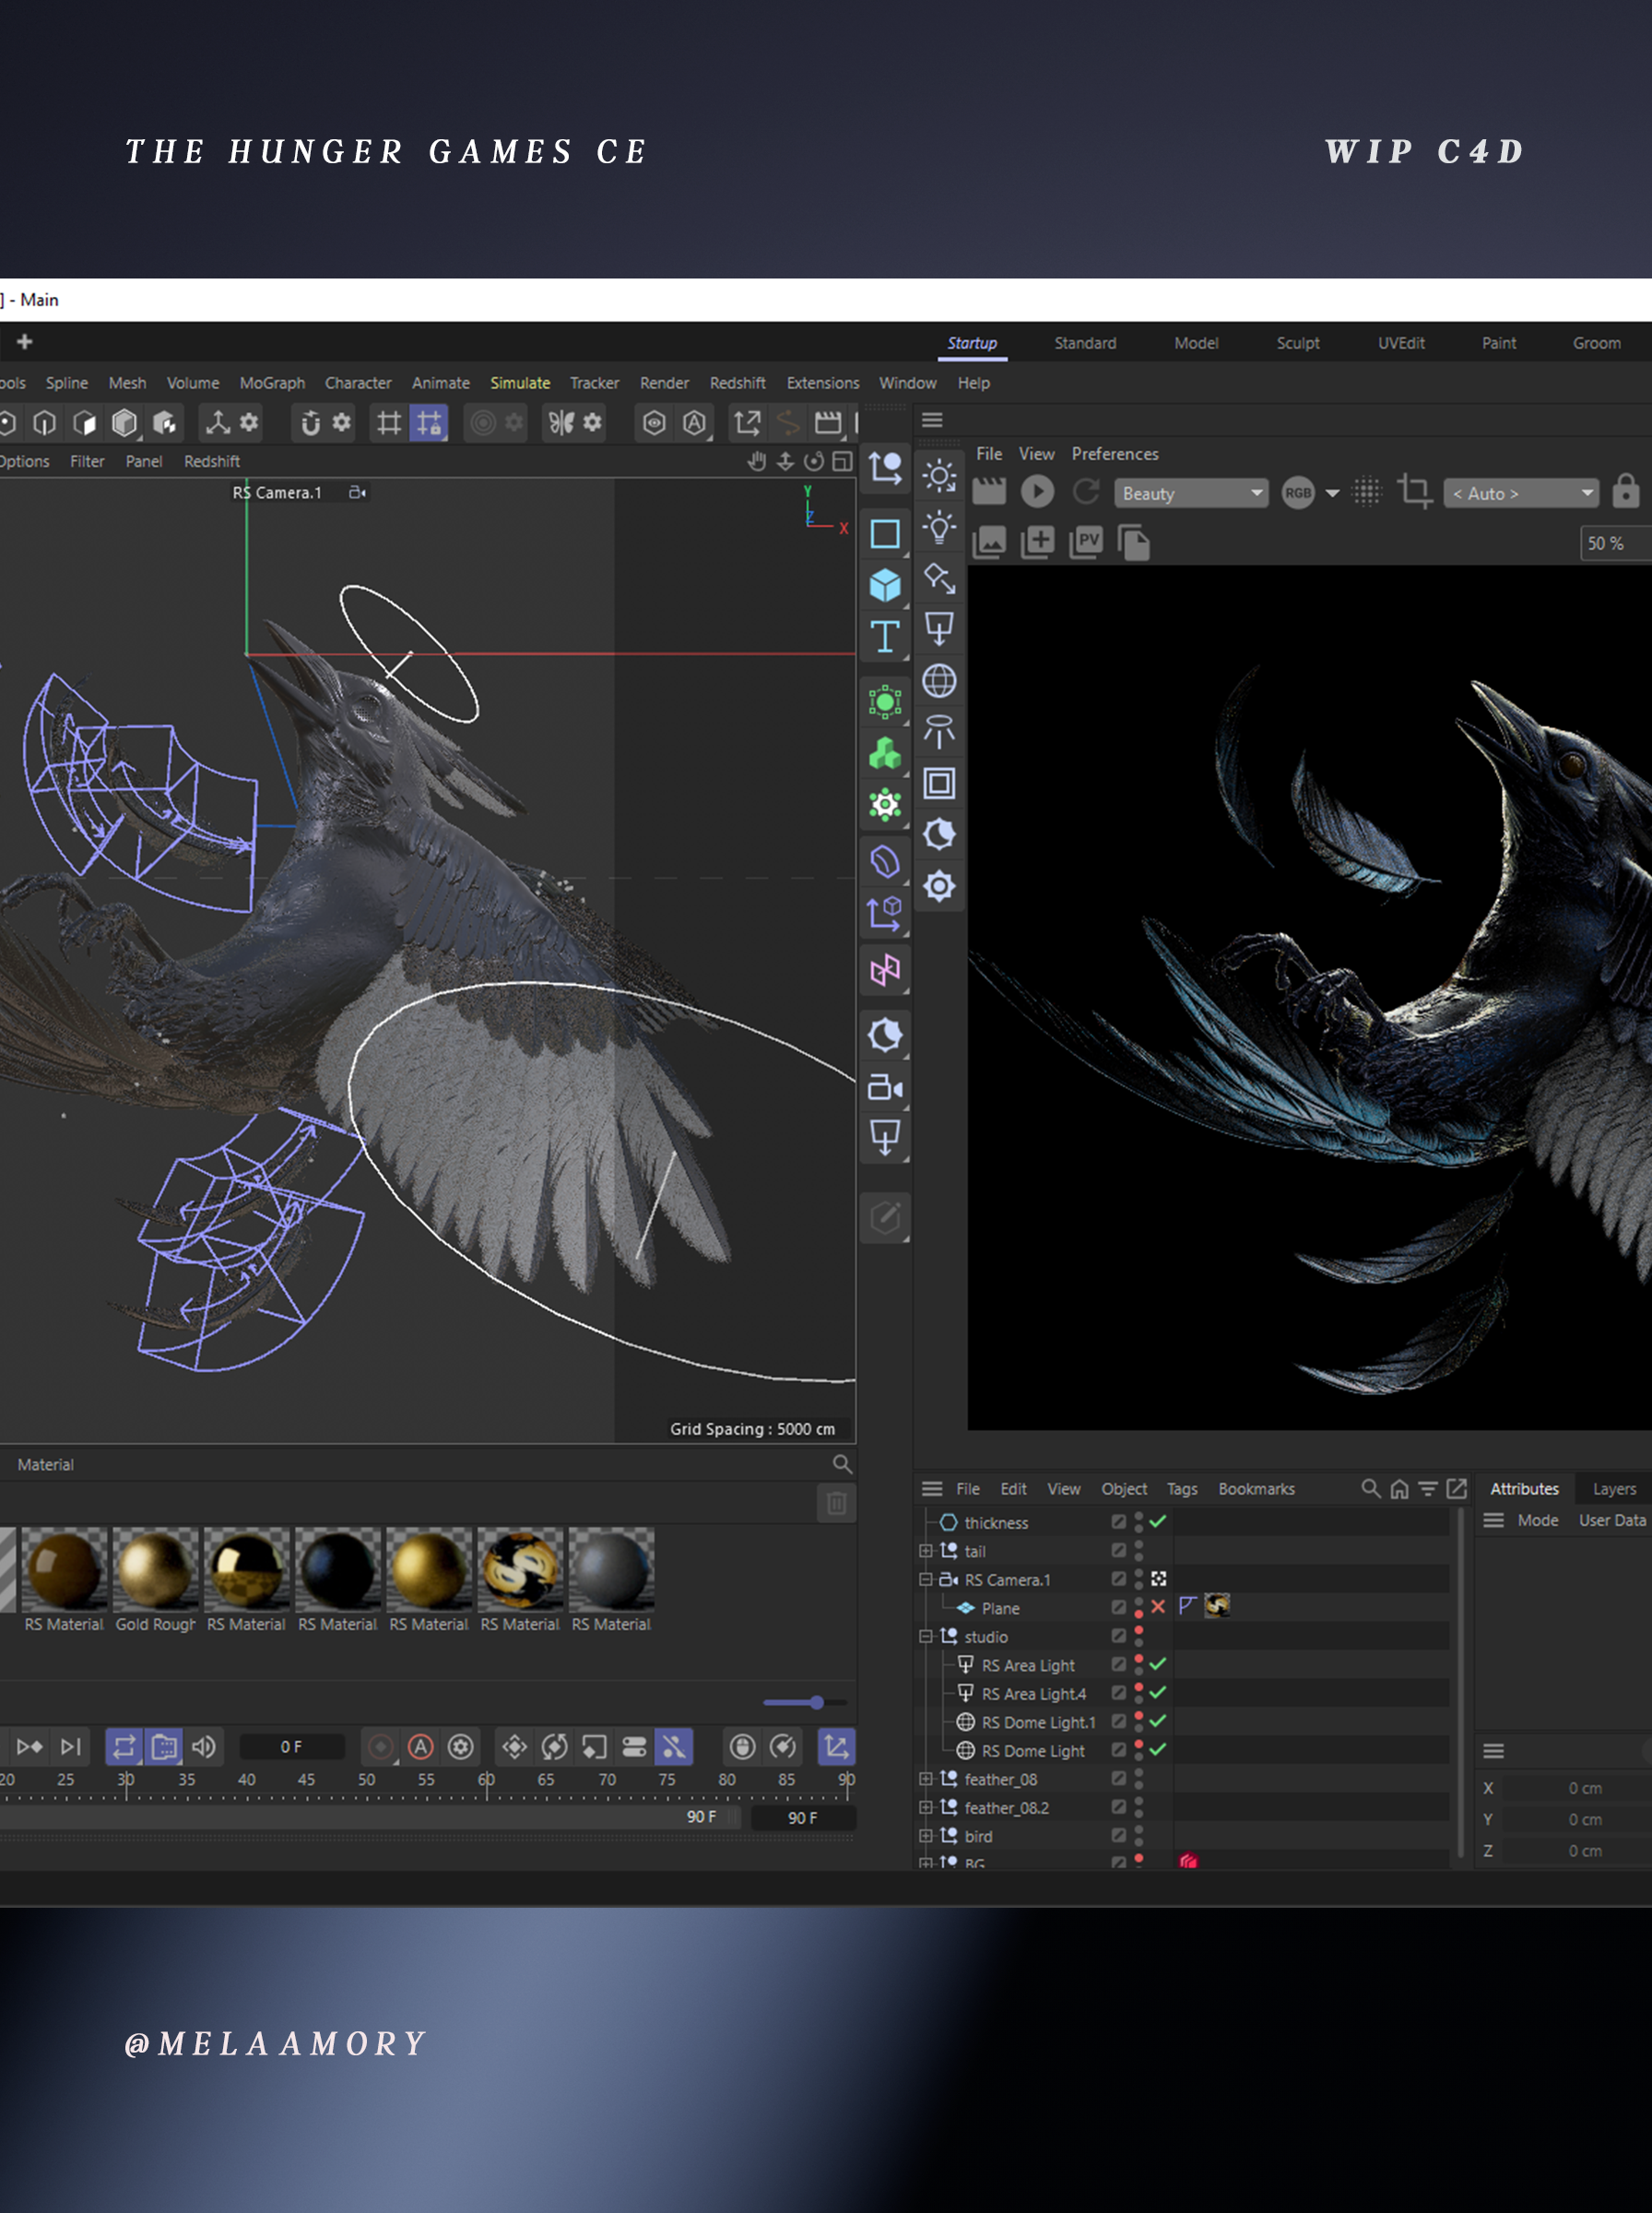Screen dimensions: 1652x2213
Task: Toggle the green checkmark for RS Area Light
Action: (1157, 1664)
